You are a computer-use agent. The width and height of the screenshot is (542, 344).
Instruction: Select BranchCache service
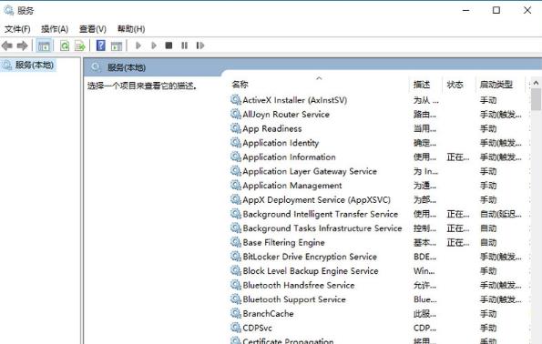[x=268, y=314]
